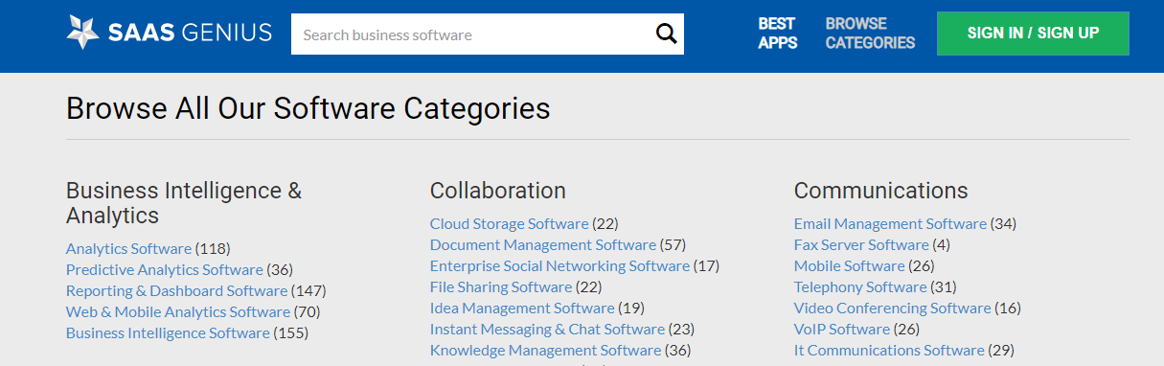Select Knowledge Management Software link
The height and width of the screenshot is (366, 1164).
click(x=545, y=350)
